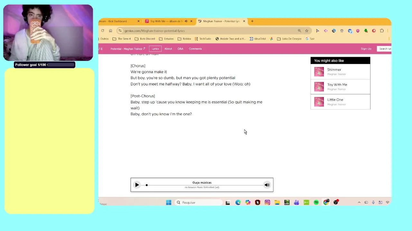The width and height of the screenshot is (412, 231).
Task: Click the green download arrow extension
Action: tap(366, 31)
